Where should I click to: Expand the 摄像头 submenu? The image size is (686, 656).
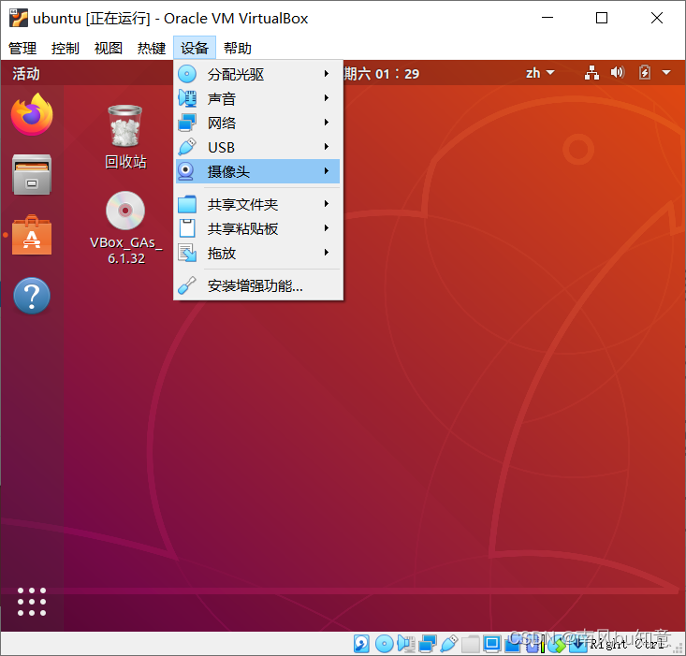(257, 171)
